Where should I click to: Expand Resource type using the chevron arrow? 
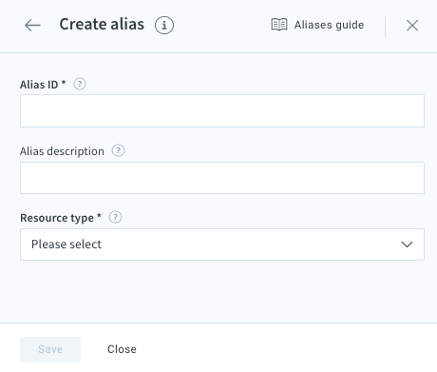407,245
